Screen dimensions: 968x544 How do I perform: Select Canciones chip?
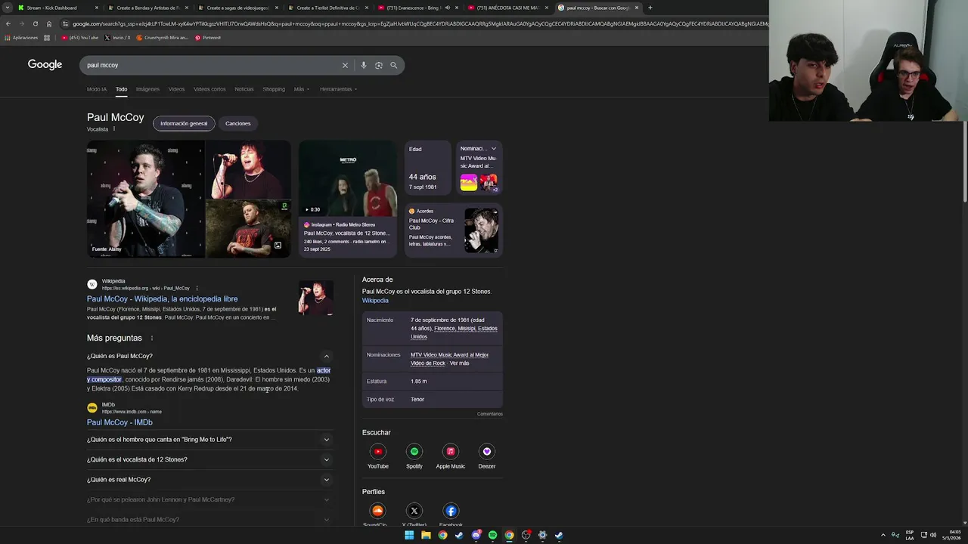coord(237,123)
